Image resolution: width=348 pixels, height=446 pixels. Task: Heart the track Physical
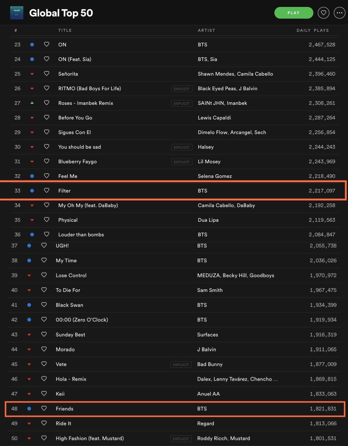tap(47, 220)
